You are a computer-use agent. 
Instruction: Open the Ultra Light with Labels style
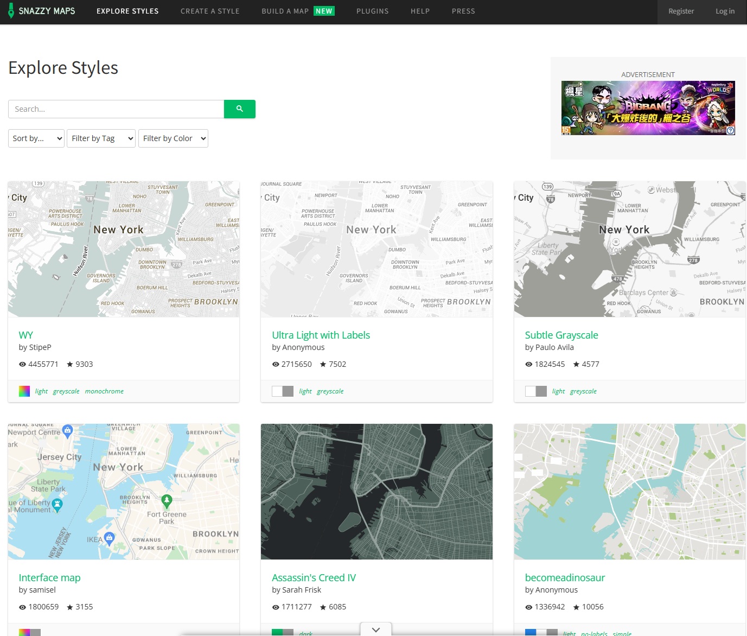[321, 335]
